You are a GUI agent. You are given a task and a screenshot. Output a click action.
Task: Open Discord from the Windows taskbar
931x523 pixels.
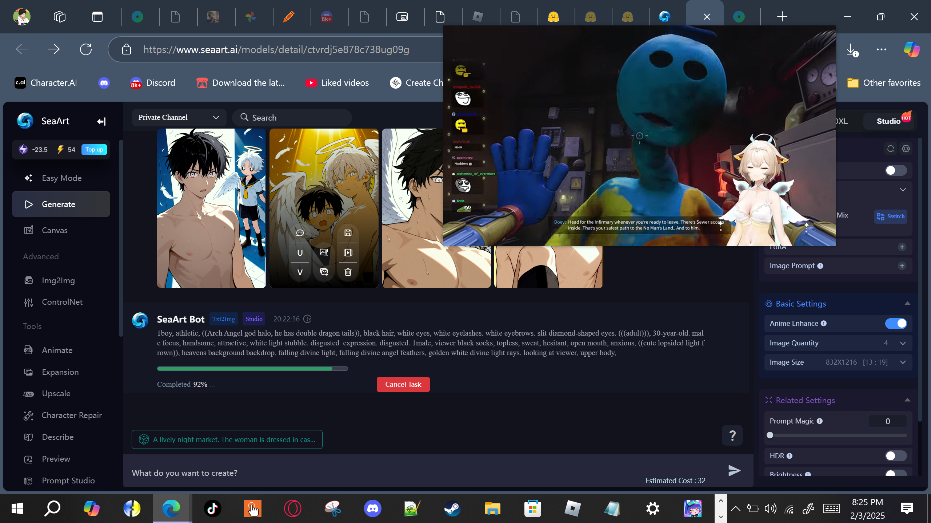tap(372, 508)
